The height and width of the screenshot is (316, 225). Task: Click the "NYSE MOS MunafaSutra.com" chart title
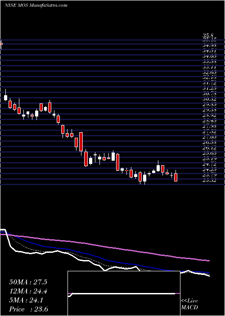coord(36,5)
